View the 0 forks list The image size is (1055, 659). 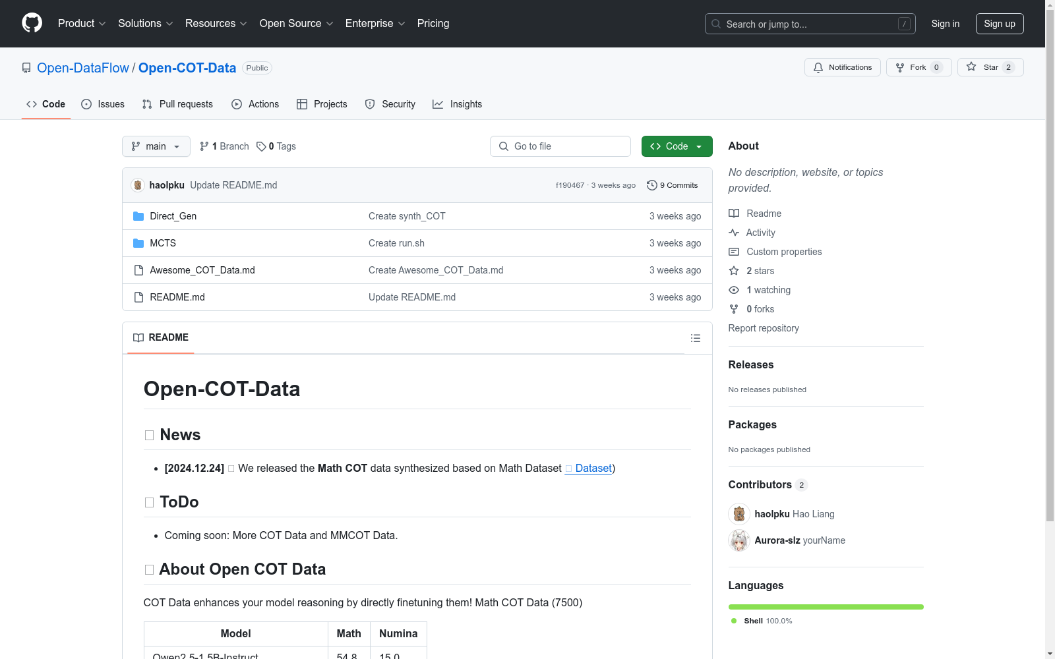(752, 309)
